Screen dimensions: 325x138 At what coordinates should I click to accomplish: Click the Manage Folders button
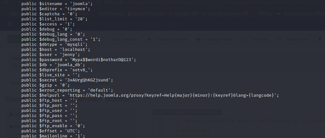(x=216, y=39)
